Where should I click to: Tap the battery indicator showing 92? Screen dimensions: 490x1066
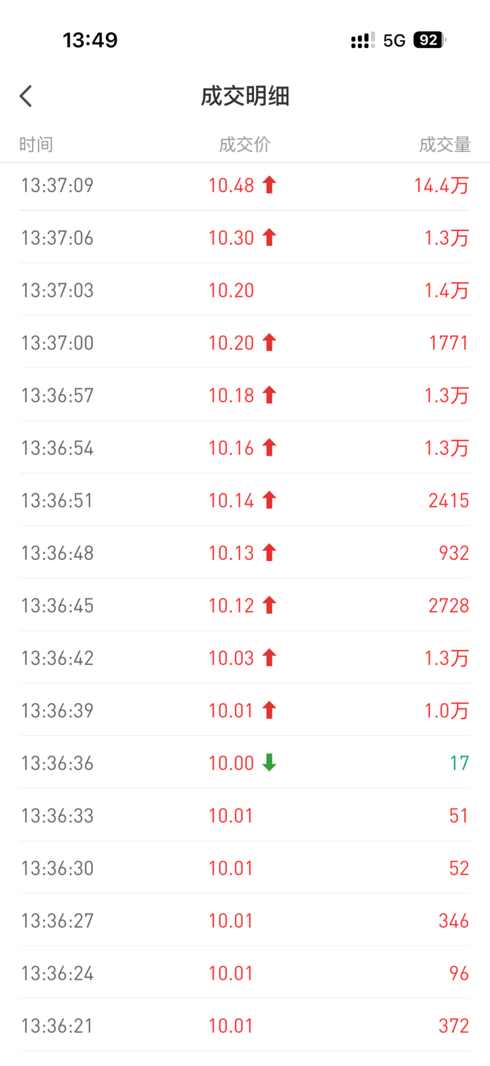coord(429,40)
